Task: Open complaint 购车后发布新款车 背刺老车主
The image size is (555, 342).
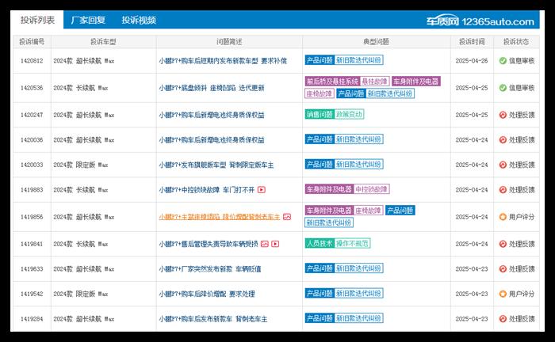Action: (212, 319)
